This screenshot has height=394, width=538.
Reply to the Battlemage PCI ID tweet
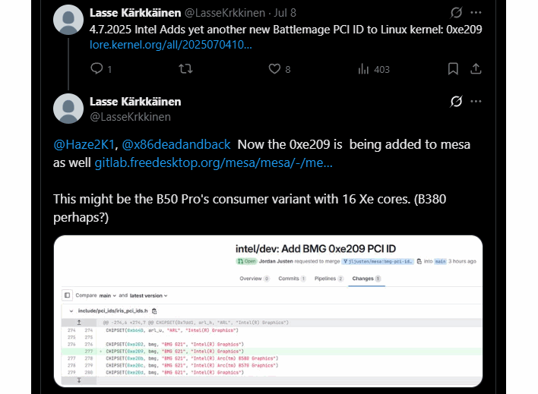point(97,69)
